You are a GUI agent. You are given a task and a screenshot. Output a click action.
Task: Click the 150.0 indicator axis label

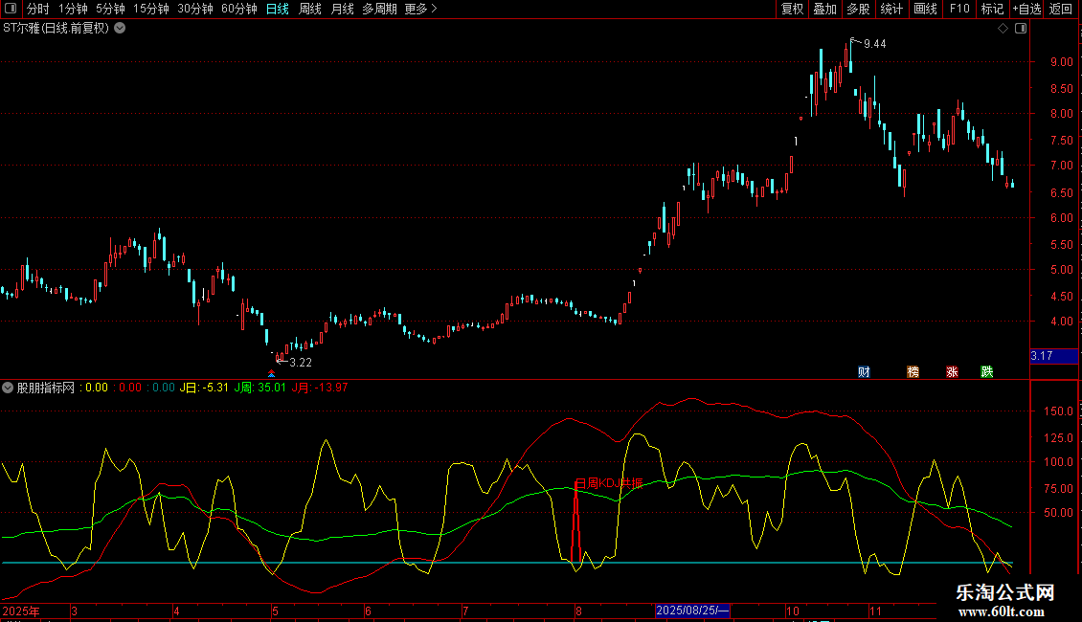click(x=1058, y=411)
